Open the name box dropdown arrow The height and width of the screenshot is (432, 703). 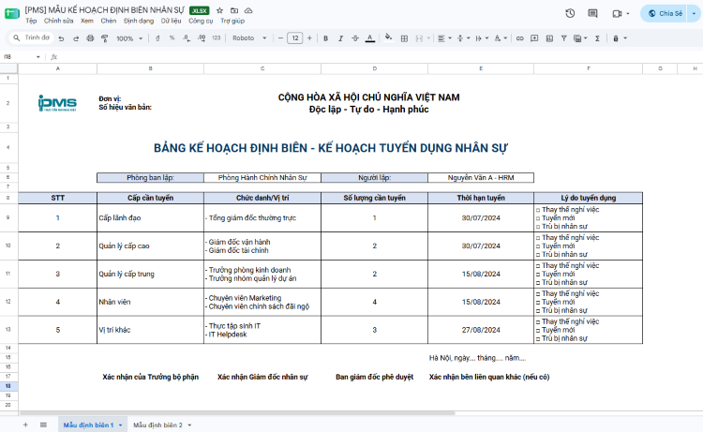pyautogui.click(x=38, y=57)
